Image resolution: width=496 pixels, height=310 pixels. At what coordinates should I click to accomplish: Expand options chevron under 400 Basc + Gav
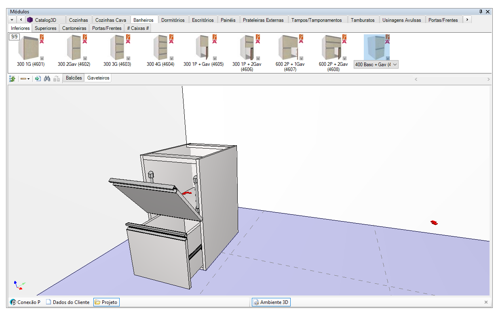coord(388,58)
